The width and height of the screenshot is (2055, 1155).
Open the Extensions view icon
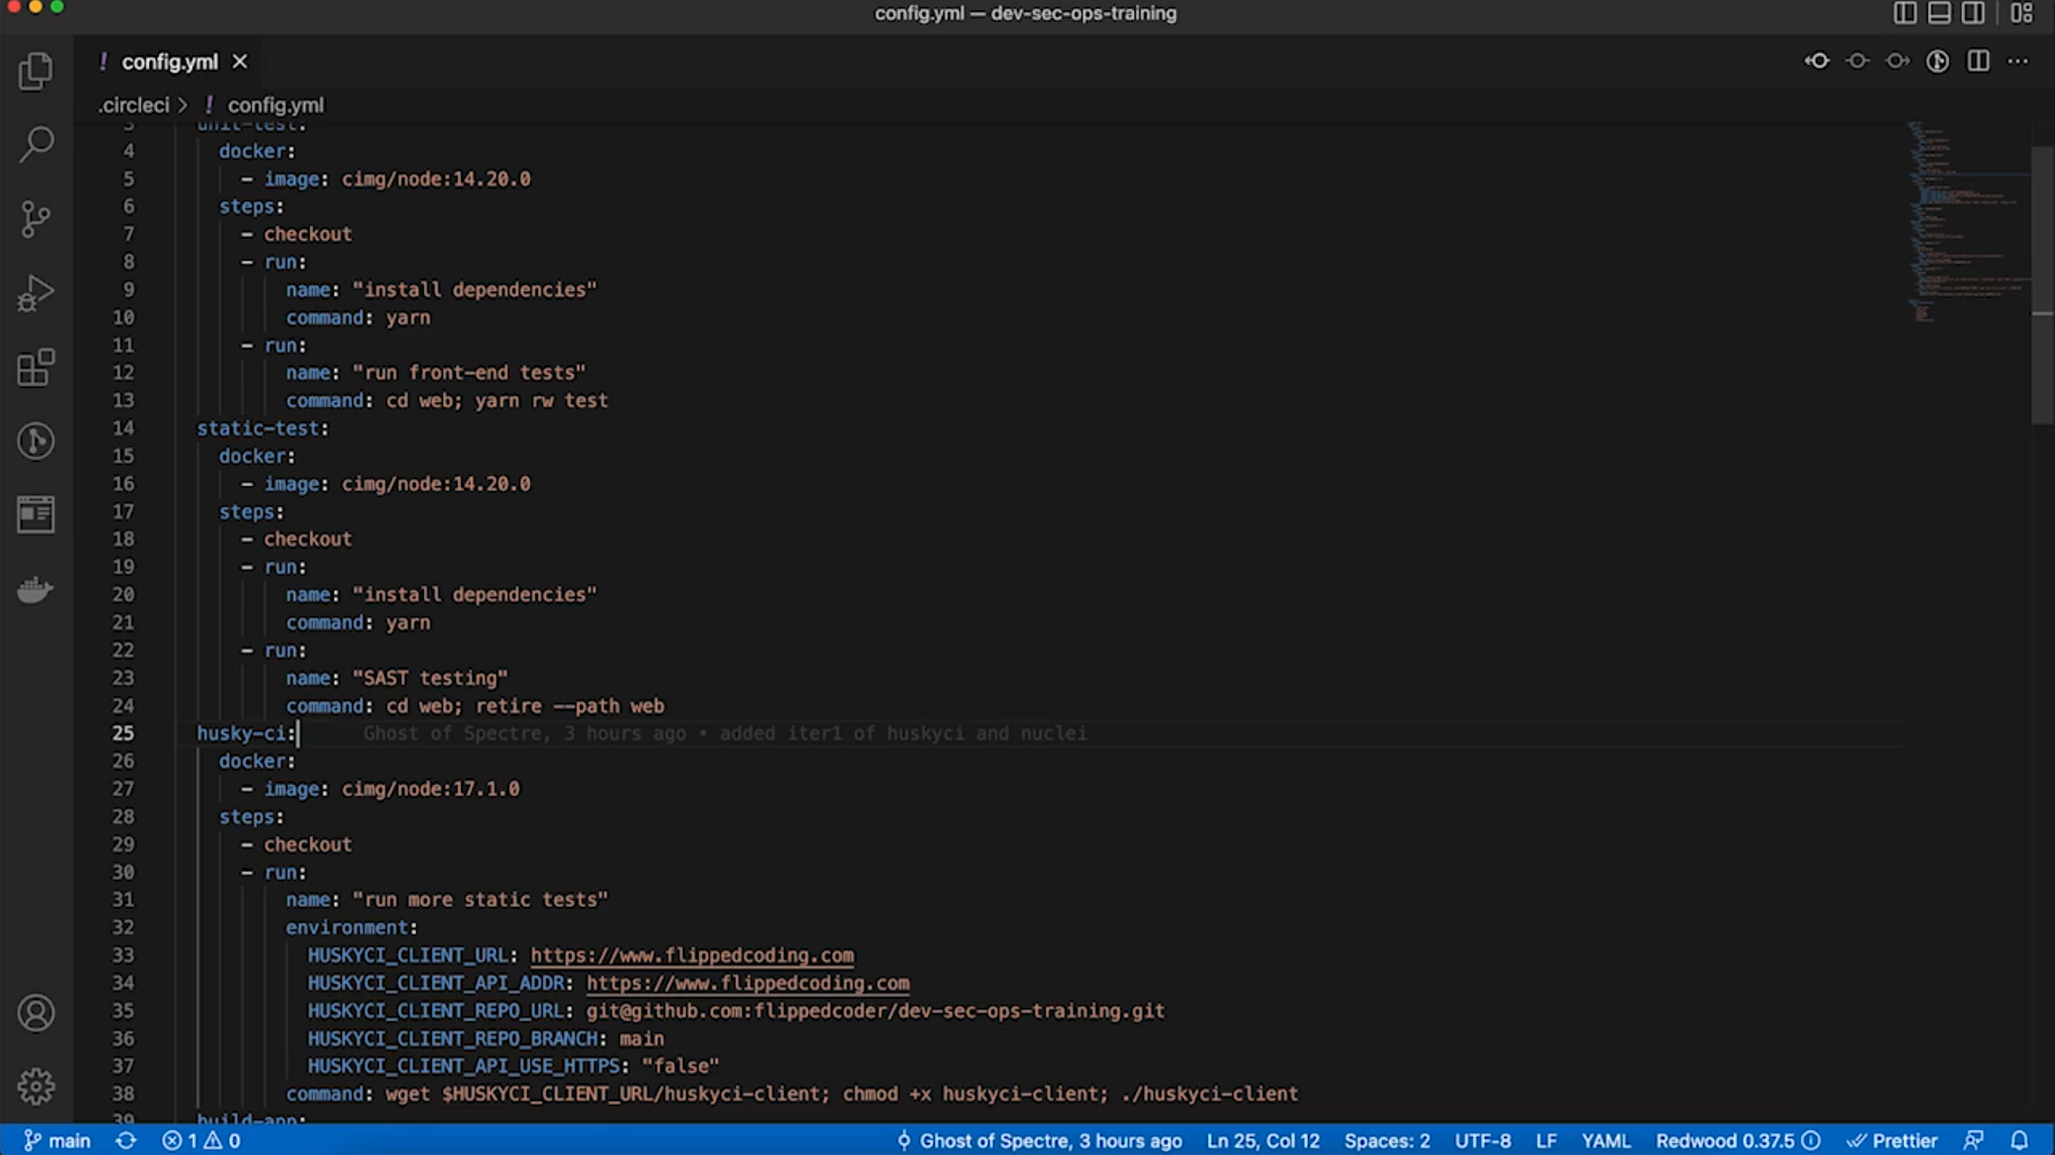(x=36, y=367)
